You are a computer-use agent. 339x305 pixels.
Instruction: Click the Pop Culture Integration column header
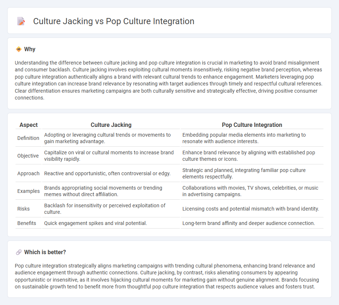click(252, 125)
